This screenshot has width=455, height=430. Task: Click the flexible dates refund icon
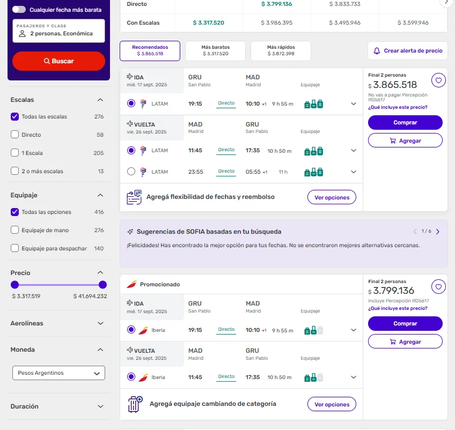[134, 197]
